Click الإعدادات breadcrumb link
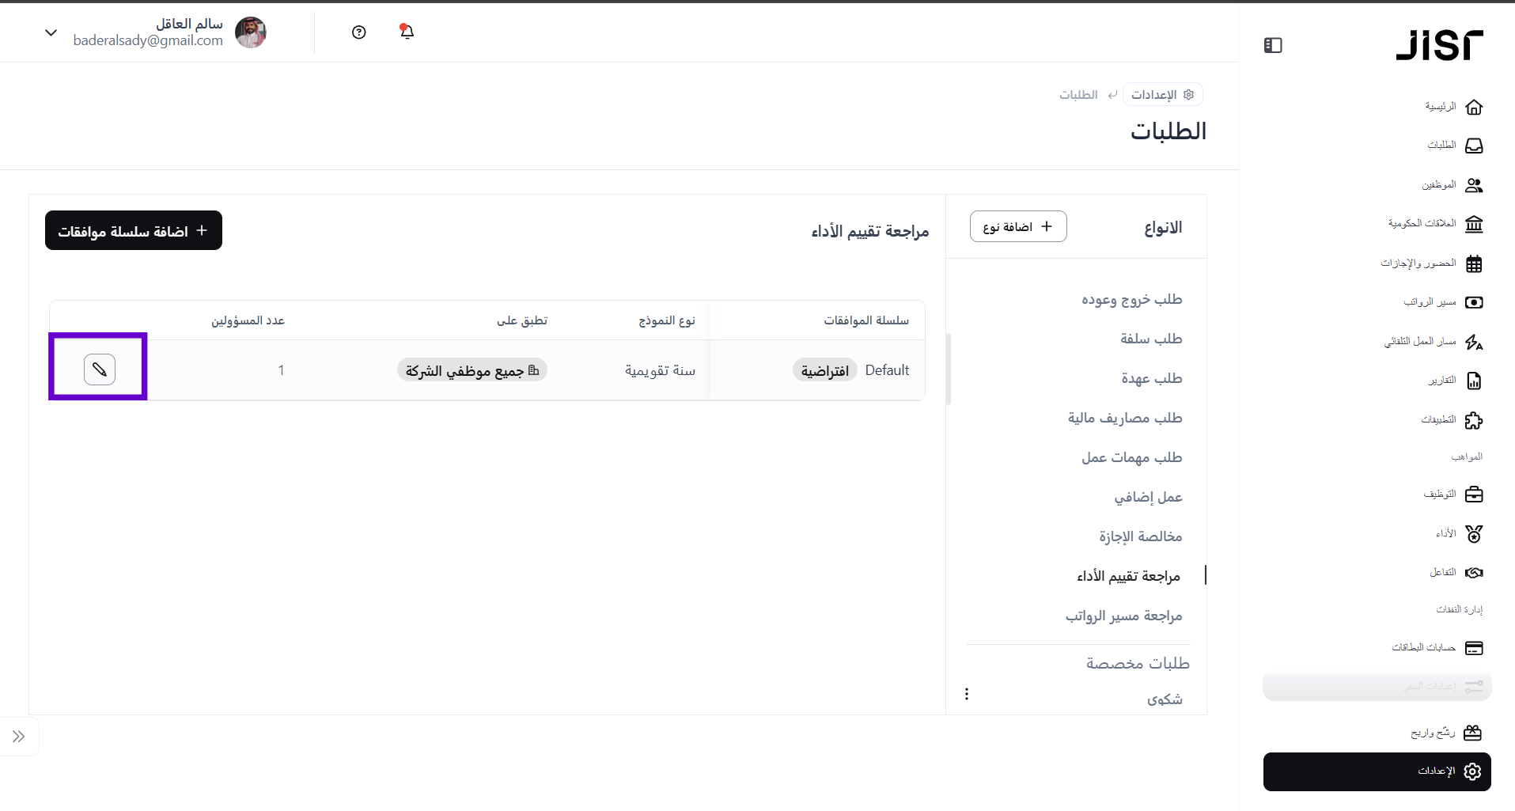 [1162, 95]
